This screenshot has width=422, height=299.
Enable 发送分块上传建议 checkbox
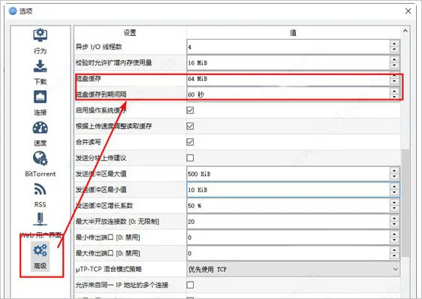(190, 158)
